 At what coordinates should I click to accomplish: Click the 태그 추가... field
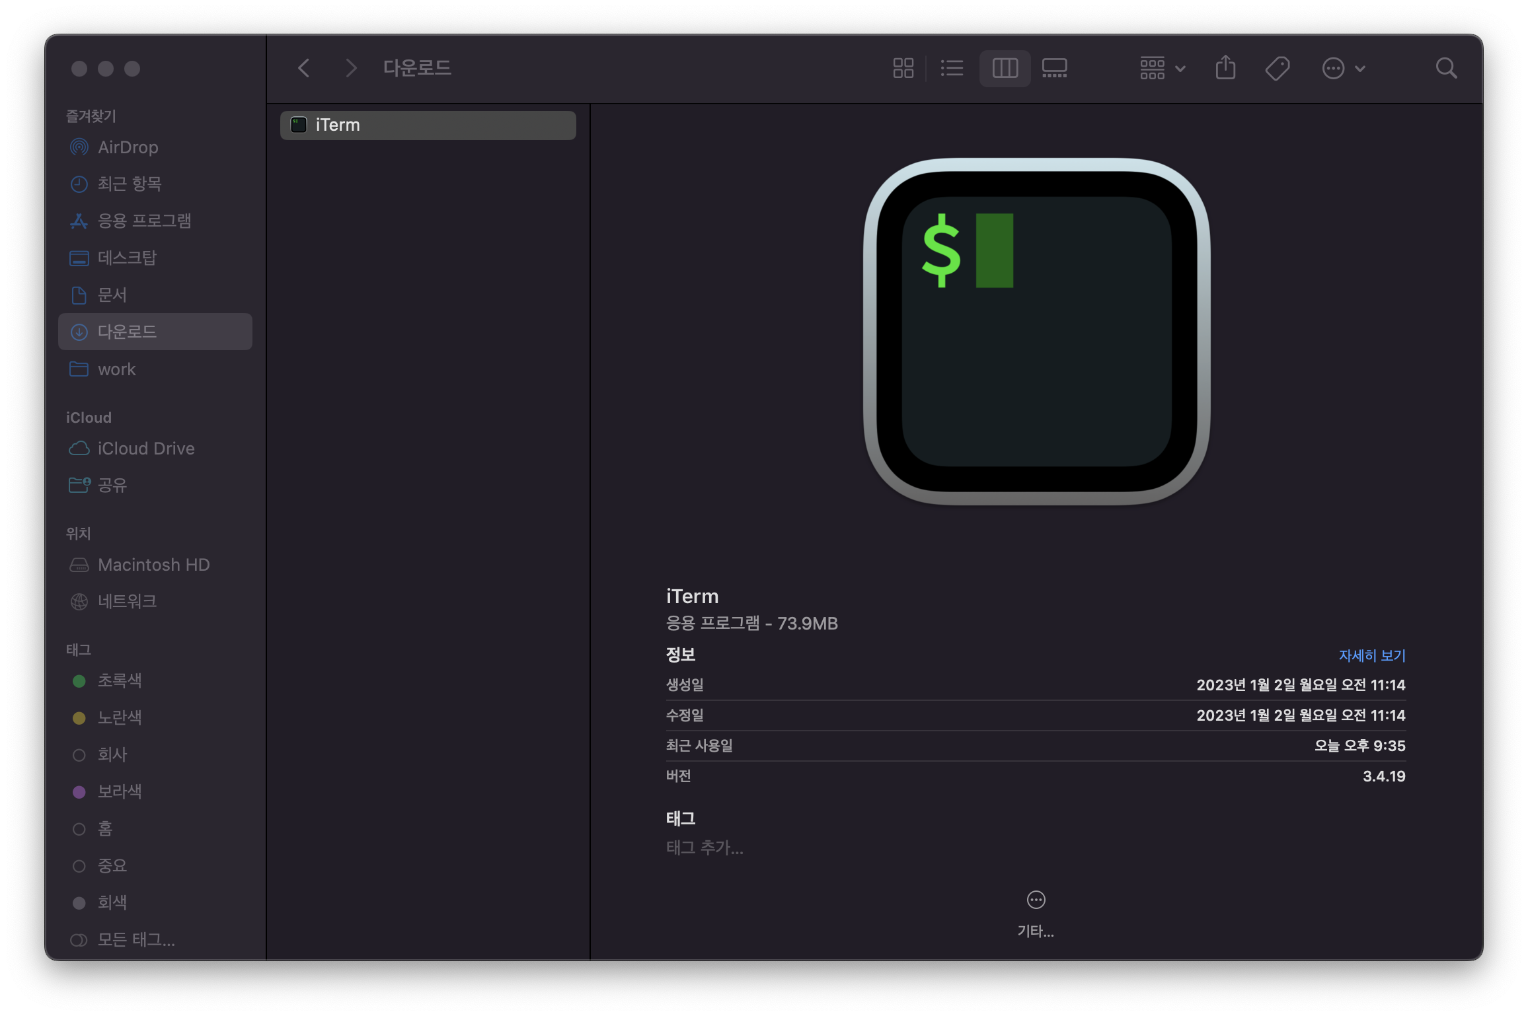(x=705, y=848)
